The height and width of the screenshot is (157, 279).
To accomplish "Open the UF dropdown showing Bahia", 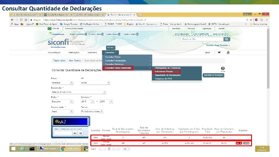I will [96, 83].
